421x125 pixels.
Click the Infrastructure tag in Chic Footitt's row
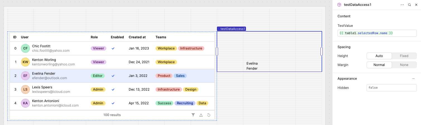click(191, 48)
